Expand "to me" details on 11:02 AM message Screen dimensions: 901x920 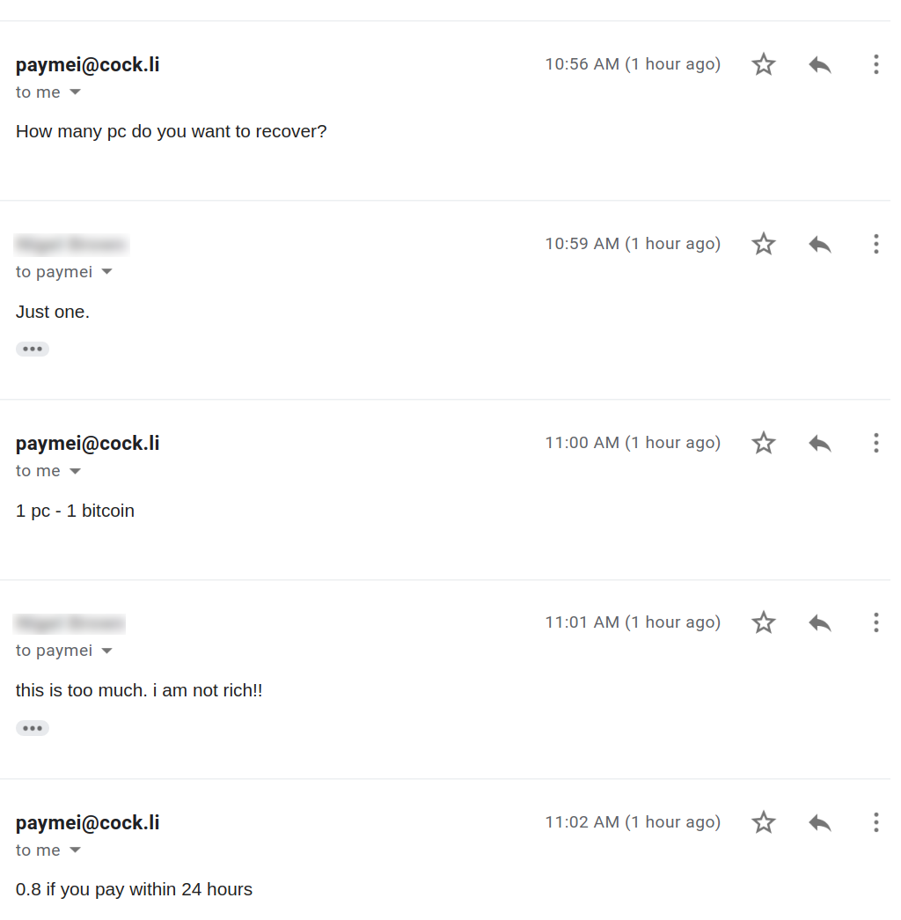[x=75, y=850]
